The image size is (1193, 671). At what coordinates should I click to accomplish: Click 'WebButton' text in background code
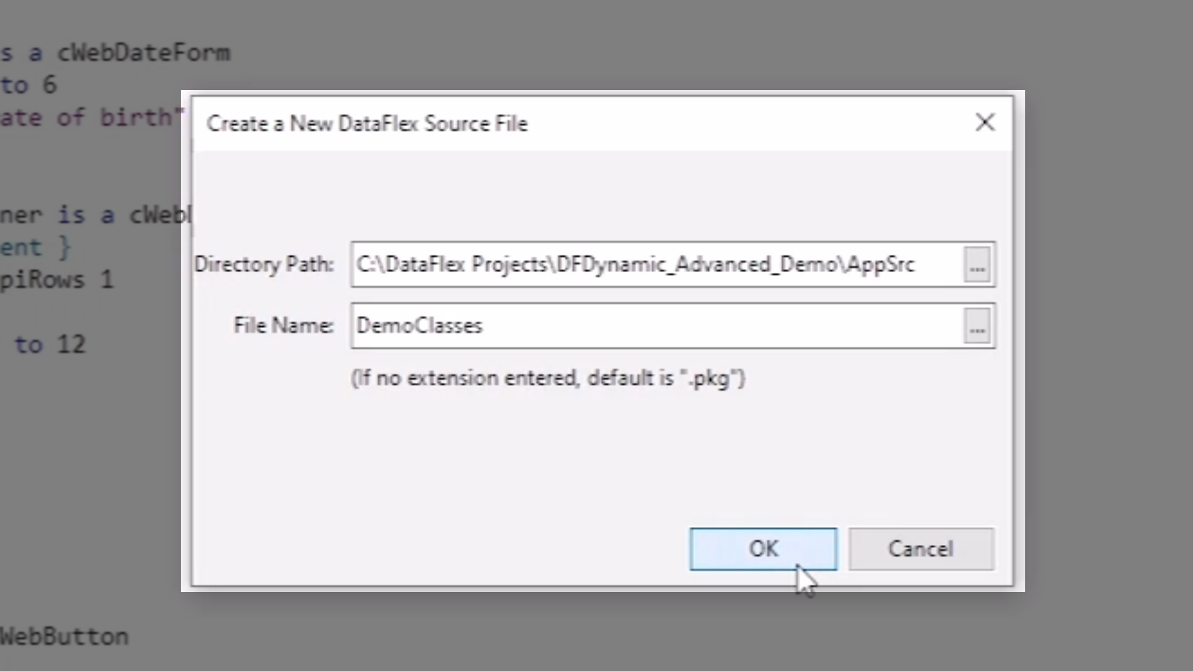pyautogui.click(x=64, y=637)
